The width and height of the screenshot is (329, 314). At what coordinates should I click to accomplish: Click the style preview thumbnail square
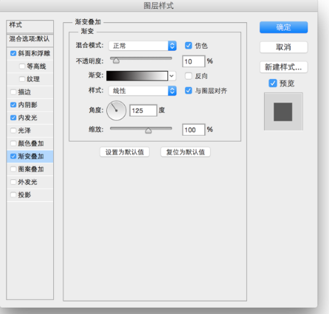(x=283, y=111)
